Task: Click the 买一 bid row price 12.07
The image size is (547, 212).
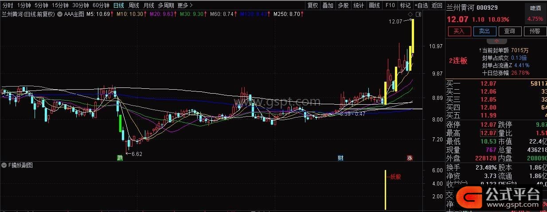Action: (489, 83)
